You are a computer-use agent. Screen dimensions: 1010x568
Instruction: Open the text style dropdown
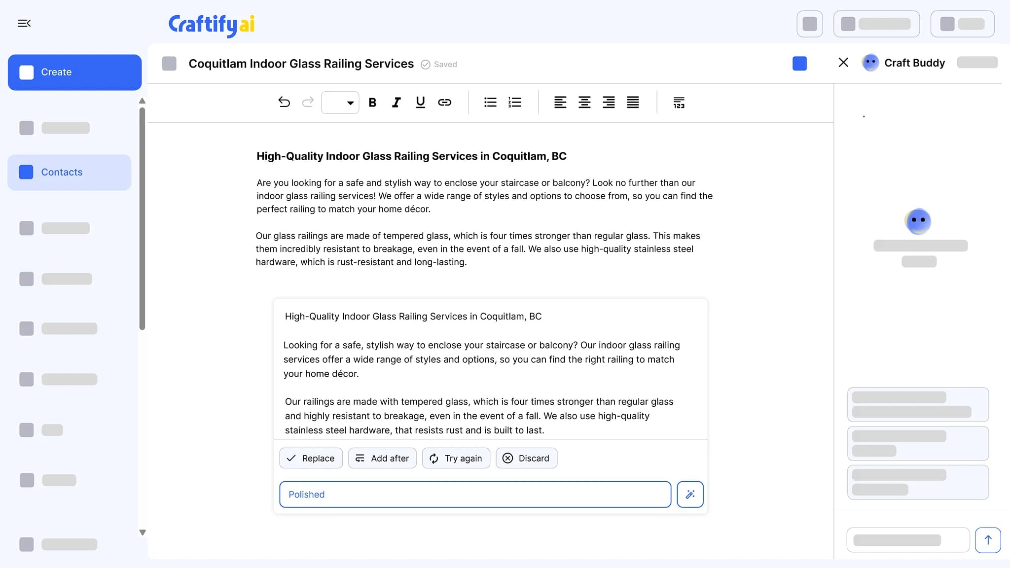pos(340,103)
